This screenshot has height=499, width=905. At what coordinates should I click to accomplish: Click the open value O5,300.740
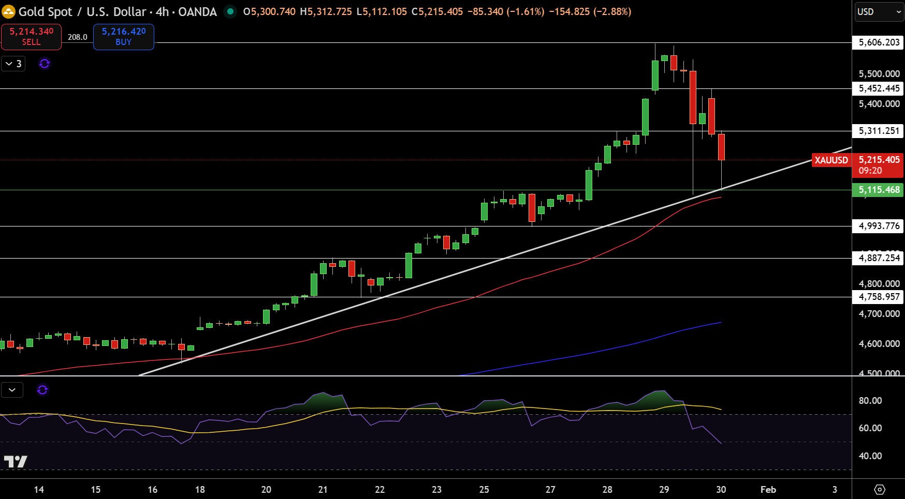[x=269, y=11]
